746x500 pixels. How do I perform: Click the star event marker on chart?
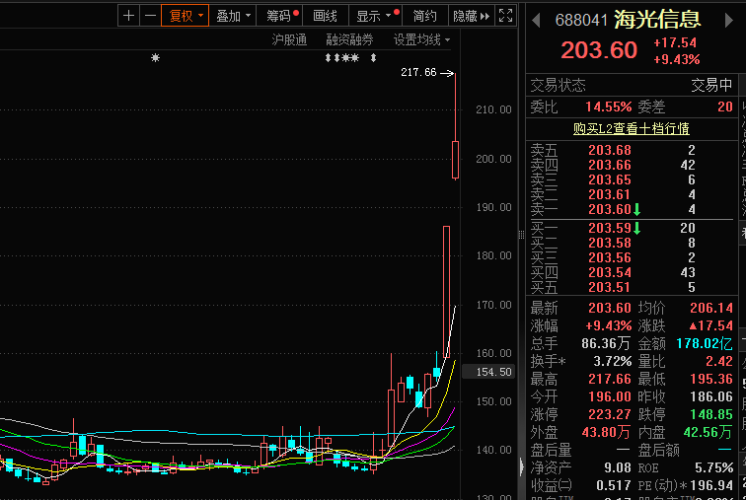pos(156,58)
